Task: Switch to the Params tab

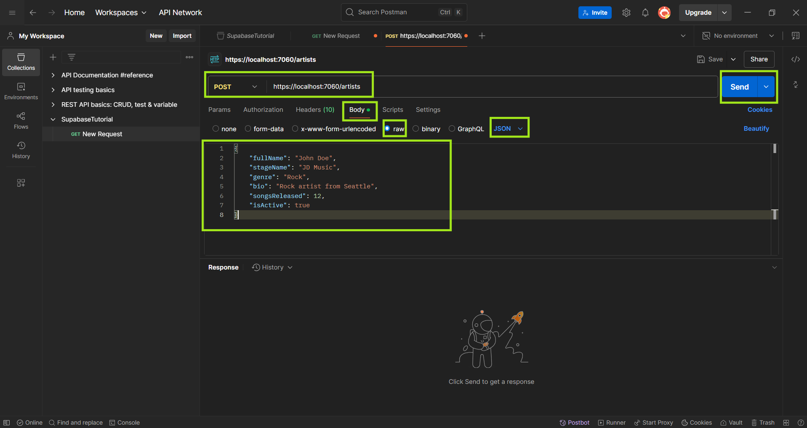Action: tap(219, 110)
